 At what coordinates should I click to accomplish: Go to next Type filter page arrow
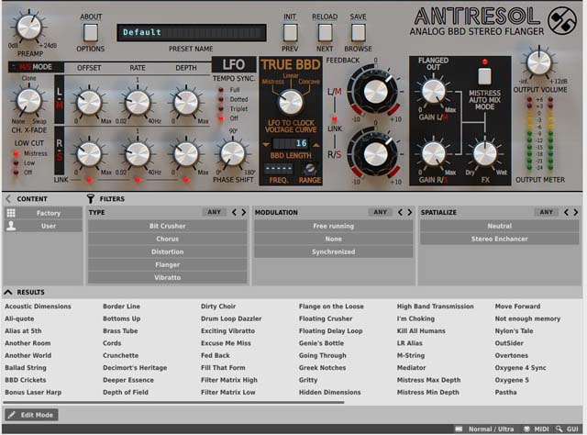click(x=243, y=212)
